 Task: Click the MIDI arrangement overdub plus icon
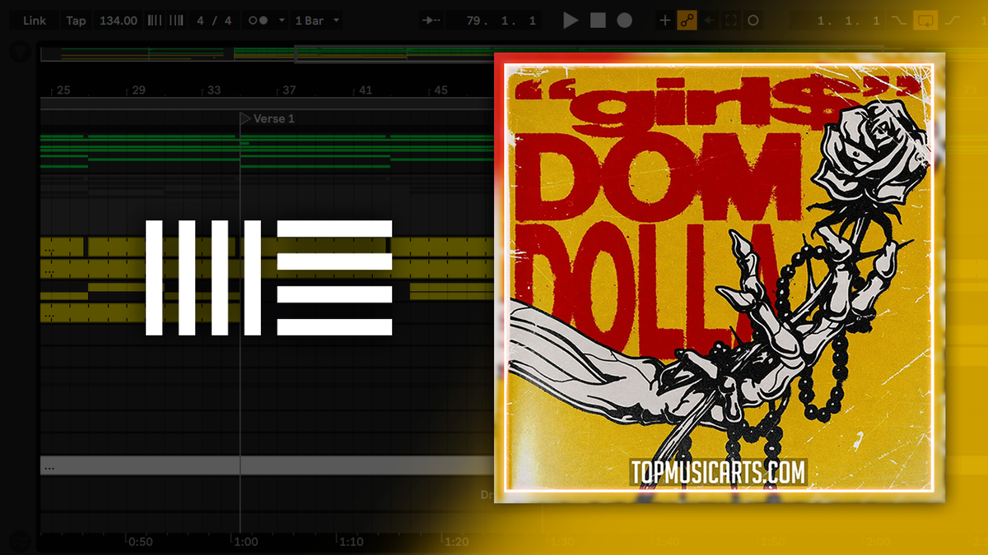click(664, 21)
